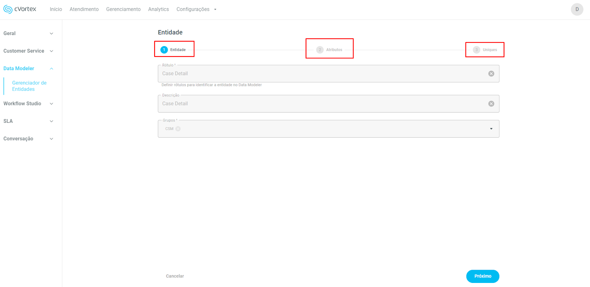The image size is (590, 287).
Task: Remove the CSM group chip
Action: [178, 129]
